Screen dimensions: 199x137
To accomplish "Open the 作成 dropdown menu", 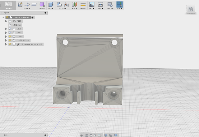I will 42,9.
